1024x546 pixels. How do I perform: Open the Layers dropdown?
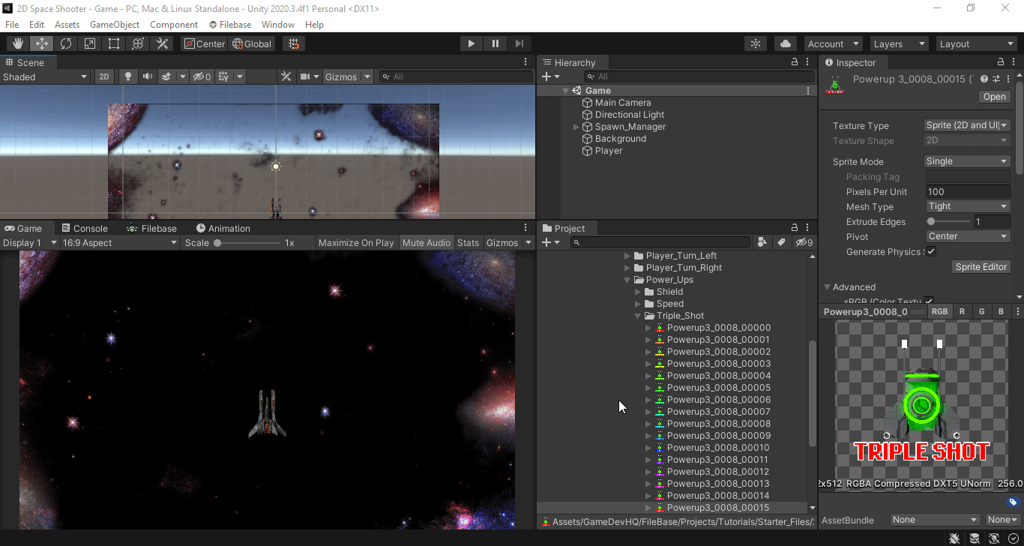899,43
